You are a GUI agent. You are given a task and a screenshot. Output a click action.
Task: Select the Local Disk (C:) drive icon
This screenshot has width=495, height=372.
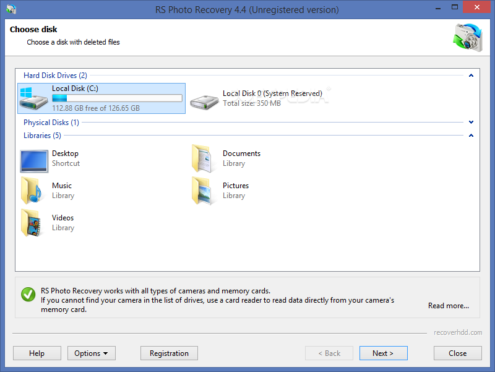[x=33, y=98]
